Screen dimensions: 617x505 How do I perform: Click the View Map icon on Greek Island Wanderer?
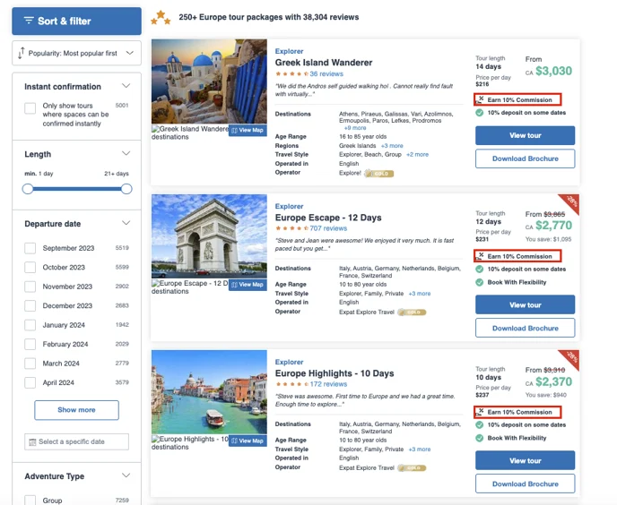[235, 130]
